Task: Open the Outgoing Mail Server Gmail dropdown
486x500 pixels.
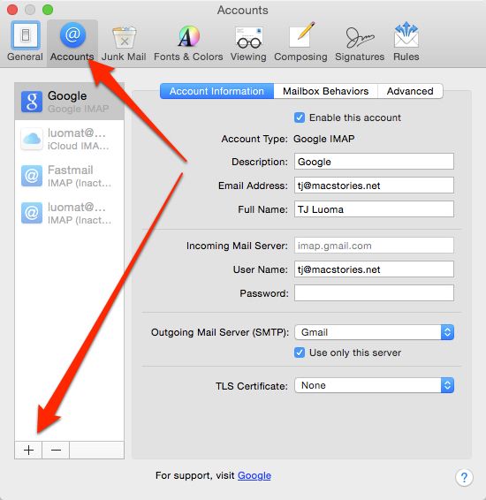Action: pos(374,332)
